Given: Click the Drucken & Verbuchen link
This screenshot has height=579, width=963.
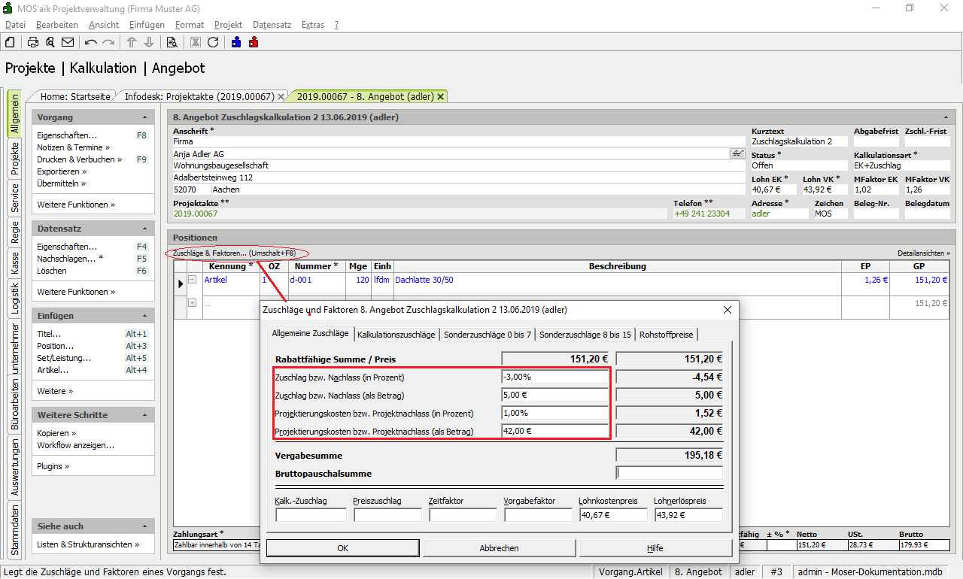Looking at the screenshot, I should click(76, 159).
